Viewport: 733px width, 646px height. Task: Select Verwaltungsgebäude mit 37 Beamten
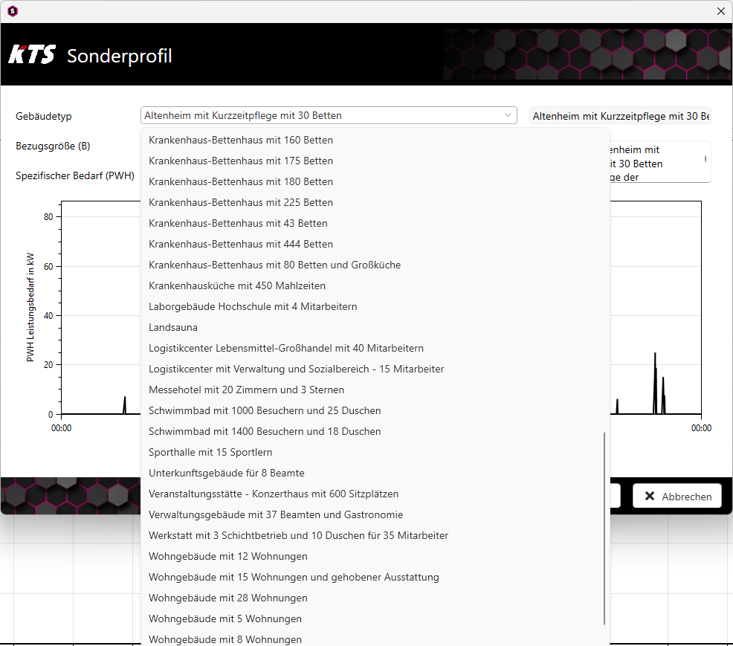coord(375,514)
